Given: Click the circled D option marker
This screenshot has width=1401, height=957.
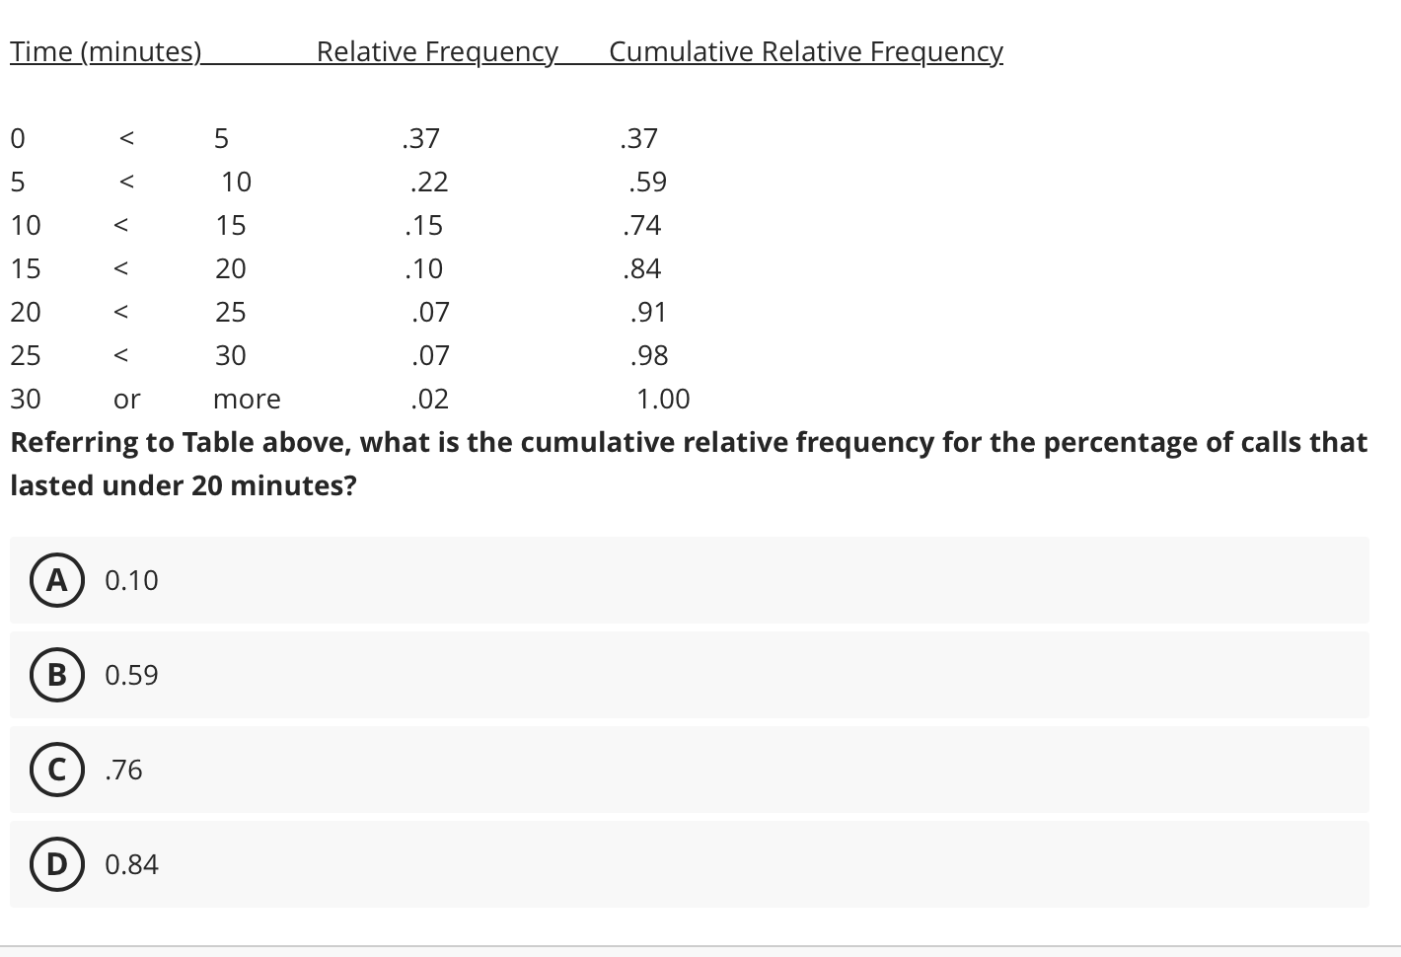Looking at the screenshot, I should 56,864.
